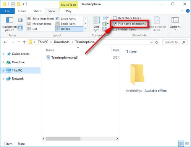This screenshot has height=147, width=191.
Task: Open the File menu
Action: [x=8, y=11]
